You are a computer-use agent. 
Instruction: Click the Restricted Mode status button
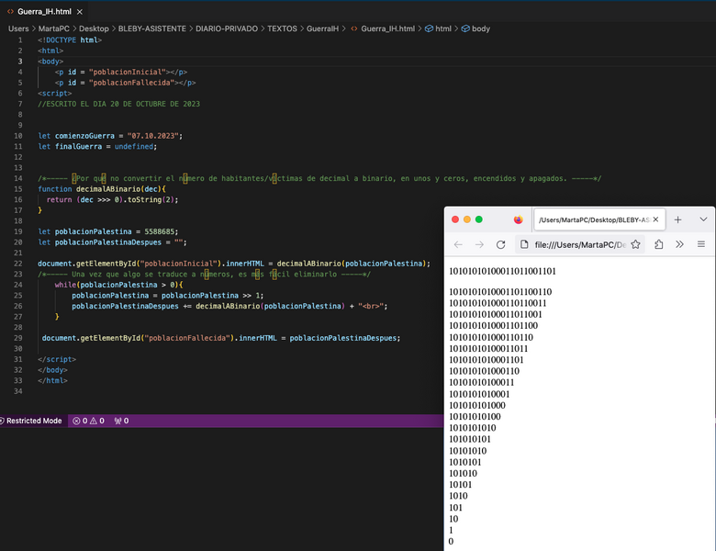pyautogui.click(x=32, y=421)
